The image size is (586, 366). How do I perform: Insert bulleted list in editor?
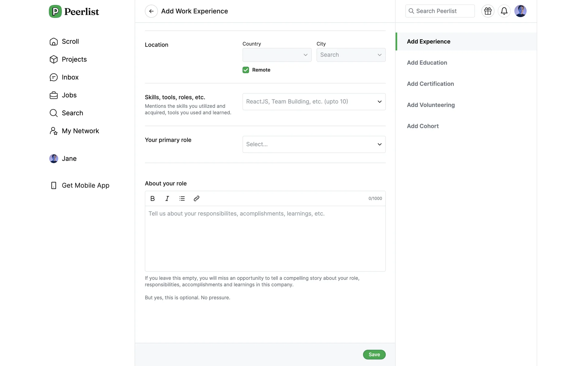click(x=182, y=199)
